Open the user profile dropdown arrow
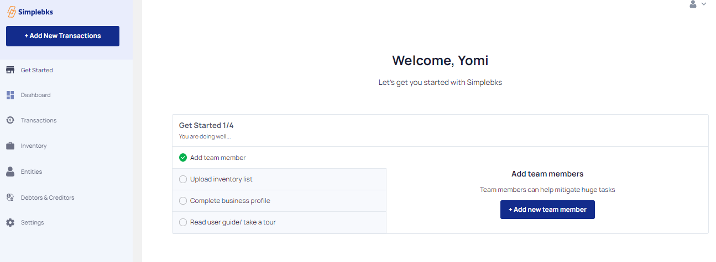This screenshot has height=262, width=716. click(x=704, y=4)
